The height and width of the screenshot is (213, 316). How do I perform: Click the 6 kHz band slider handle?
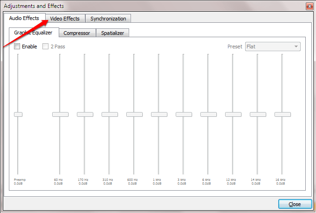209,114
